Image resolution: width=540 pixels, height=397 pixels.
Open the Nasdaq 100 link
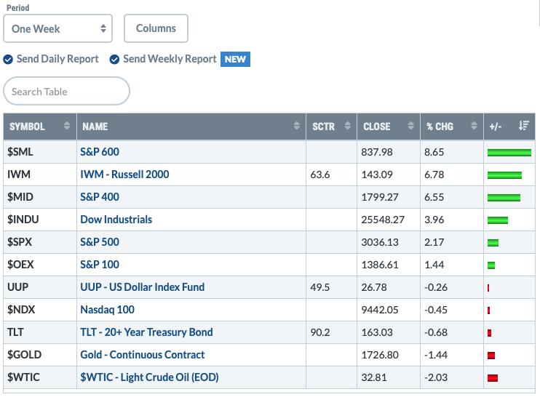tap(107, 310)
